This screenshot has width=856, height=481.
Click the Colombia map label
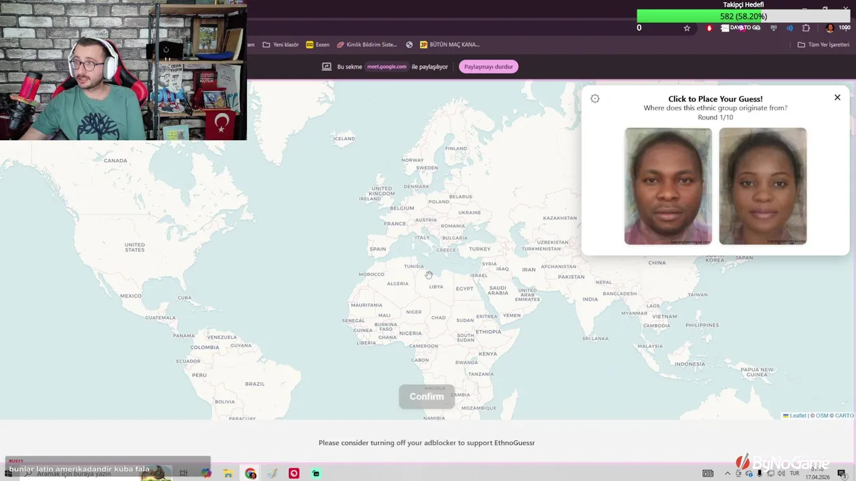205,347
